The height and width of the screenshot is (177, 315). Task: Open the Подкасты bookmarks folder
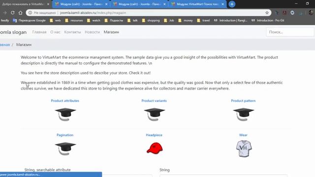coord(114,20)
